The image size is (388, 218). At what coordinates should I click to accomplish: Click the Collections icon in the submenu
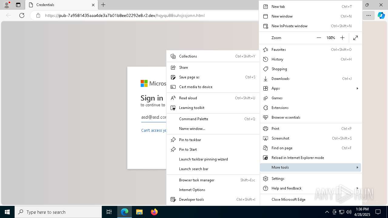coord(173,56)
